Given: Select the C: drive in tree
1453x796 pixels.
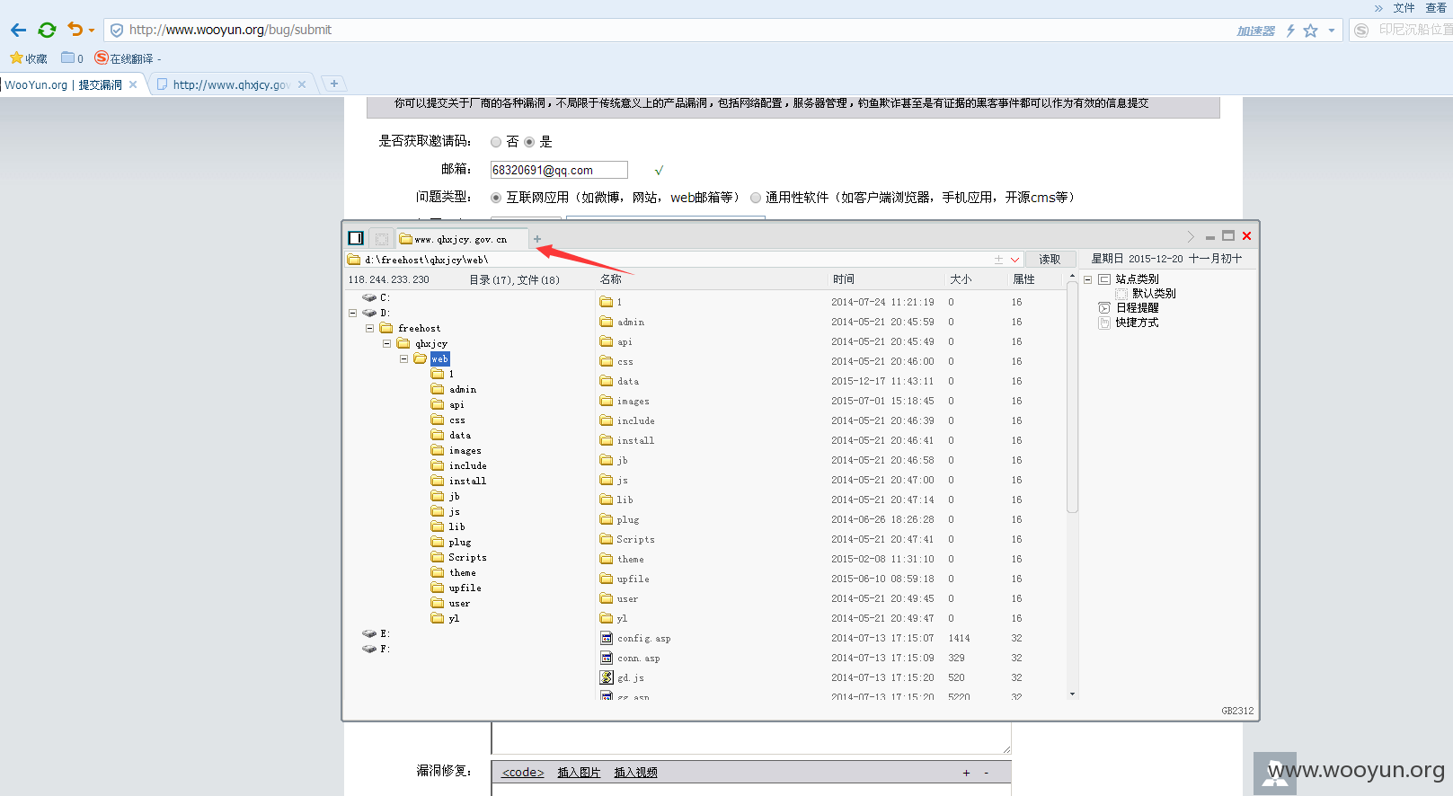Looking at the screenshot, I should [x=376, y=297].
